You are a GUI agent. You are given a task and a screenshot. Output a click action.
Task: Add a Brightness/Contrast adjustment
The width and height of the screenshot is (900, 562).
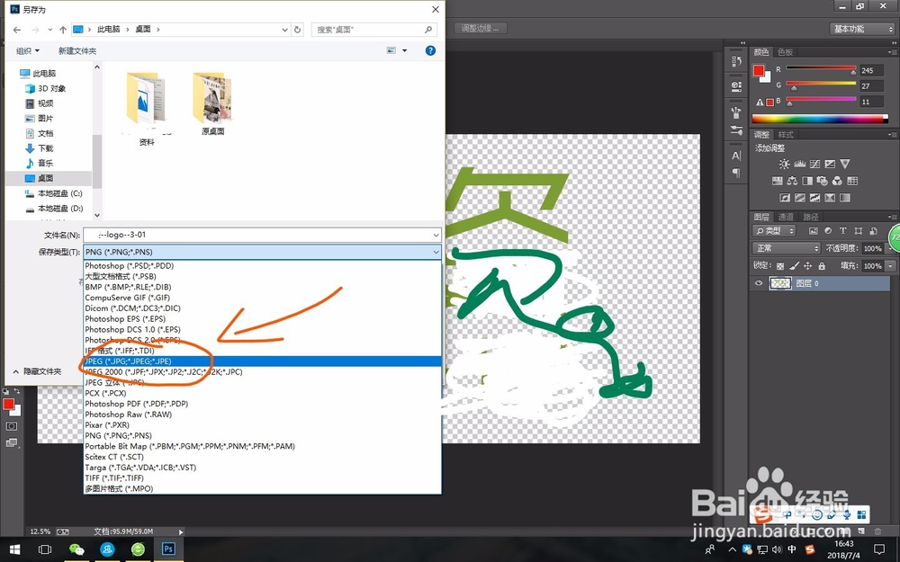click(784, 164)
